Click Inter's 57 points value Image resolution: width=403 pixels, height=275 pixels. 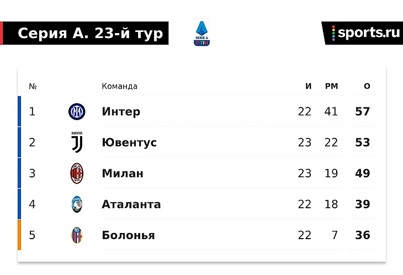(x=363, y=112)
